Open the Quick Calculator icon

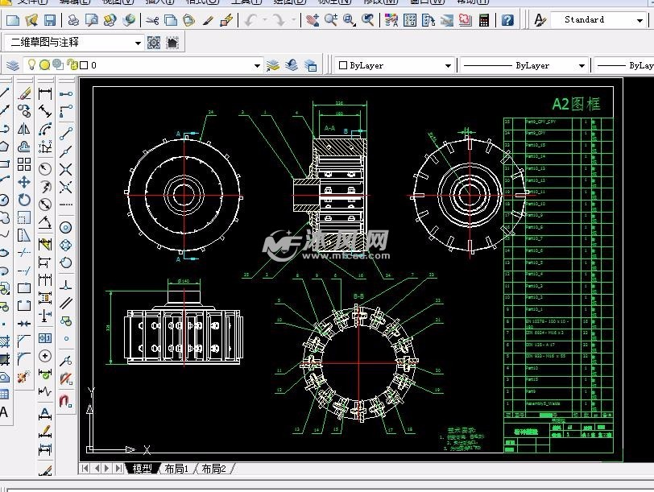click(x=484, y=19)
